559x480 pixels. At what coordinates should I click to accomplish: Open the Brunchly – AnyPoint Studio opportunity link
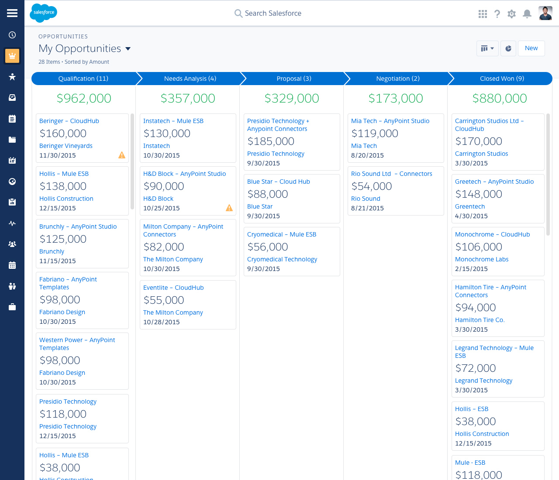[x=78, y=226]
